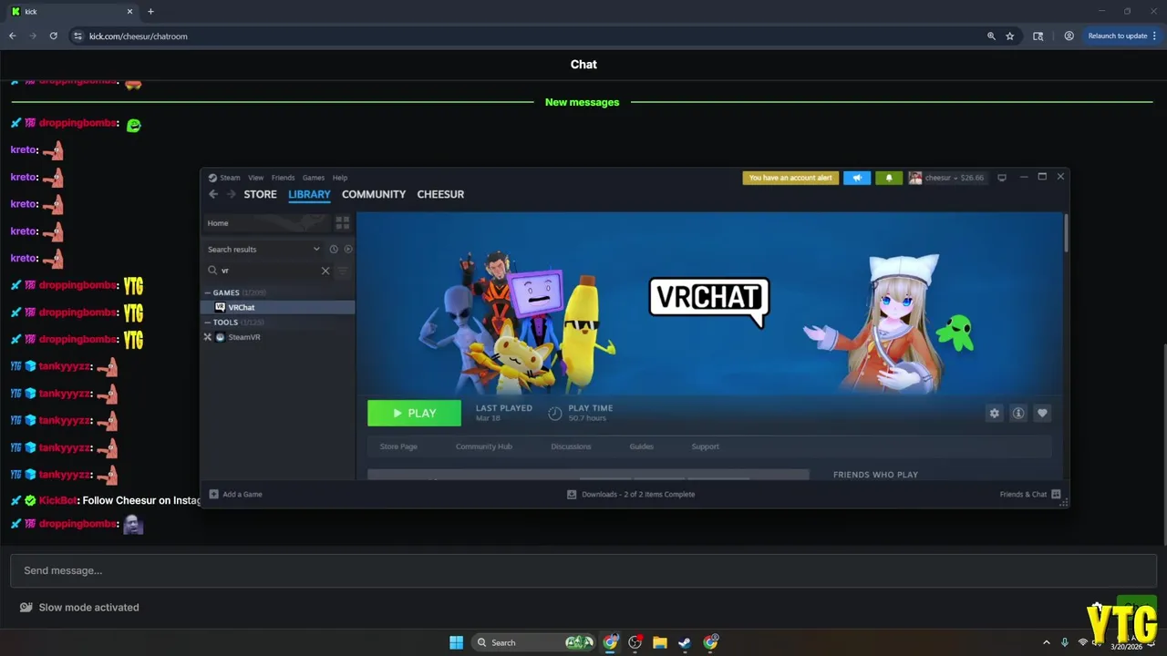Open Steam library grid collections view icon
The image size is (1167, 656).
(343, 222)
